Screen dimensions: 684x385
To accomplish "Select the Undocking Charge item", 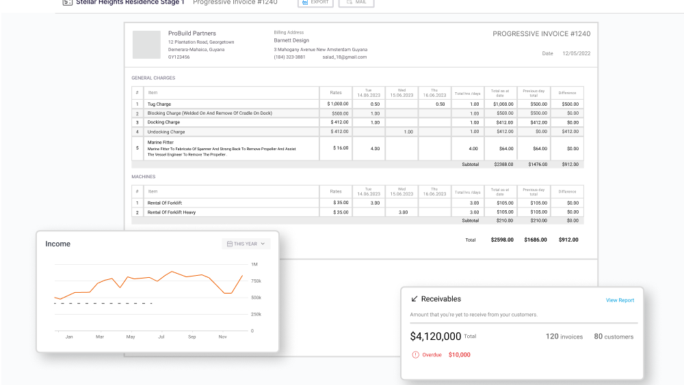I will [166, 132].
